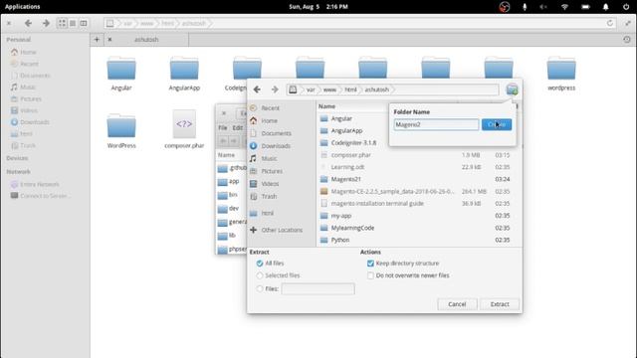This screenshot has height=358, width=637.
Task: Open the Applications menu in top panel
Action: [x=22, y=7]
